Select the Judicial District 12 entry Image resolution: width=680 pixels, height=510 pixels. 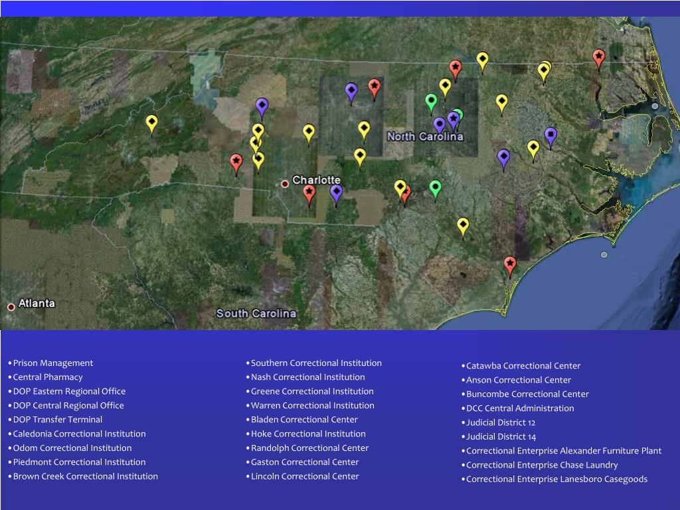(501, 422)
